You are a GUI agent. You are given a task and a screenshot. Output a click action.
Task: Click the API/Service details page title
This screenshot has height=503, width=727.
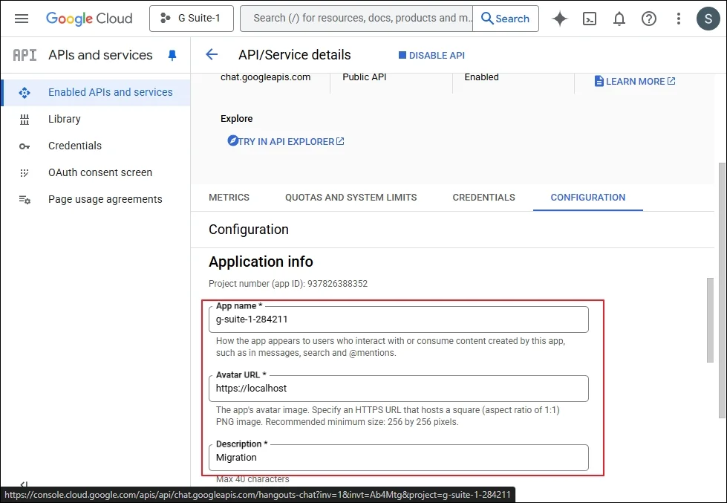tap(294, 55)
